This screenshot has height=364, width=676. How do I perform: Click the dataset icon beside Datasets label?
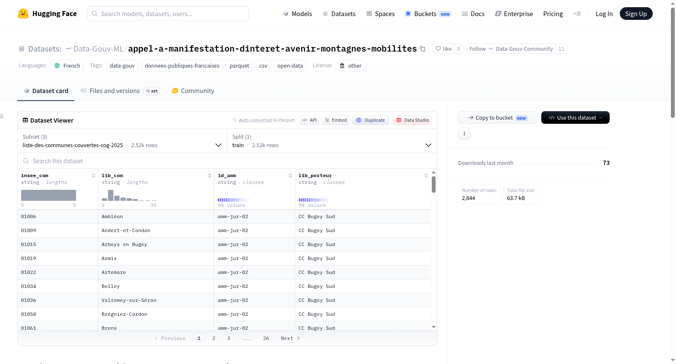click(22, 49)
